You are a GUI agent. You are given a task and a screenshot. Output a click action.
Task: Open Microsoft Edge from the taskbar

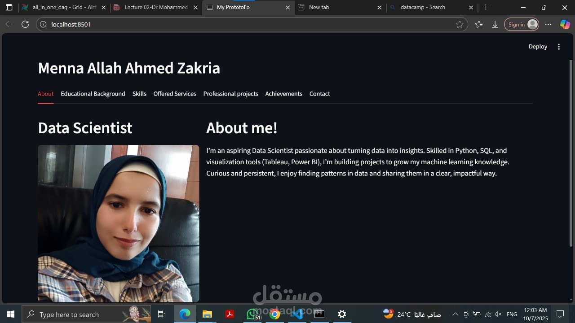[185, 314]
